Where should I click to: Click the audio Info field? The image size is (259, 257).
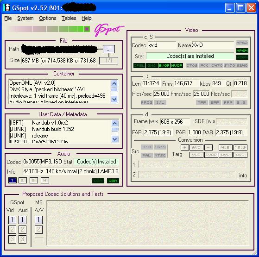(71, 171)
